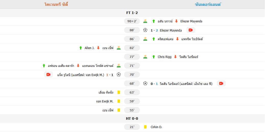Click the 90+2' minute badge

(132, 21)
